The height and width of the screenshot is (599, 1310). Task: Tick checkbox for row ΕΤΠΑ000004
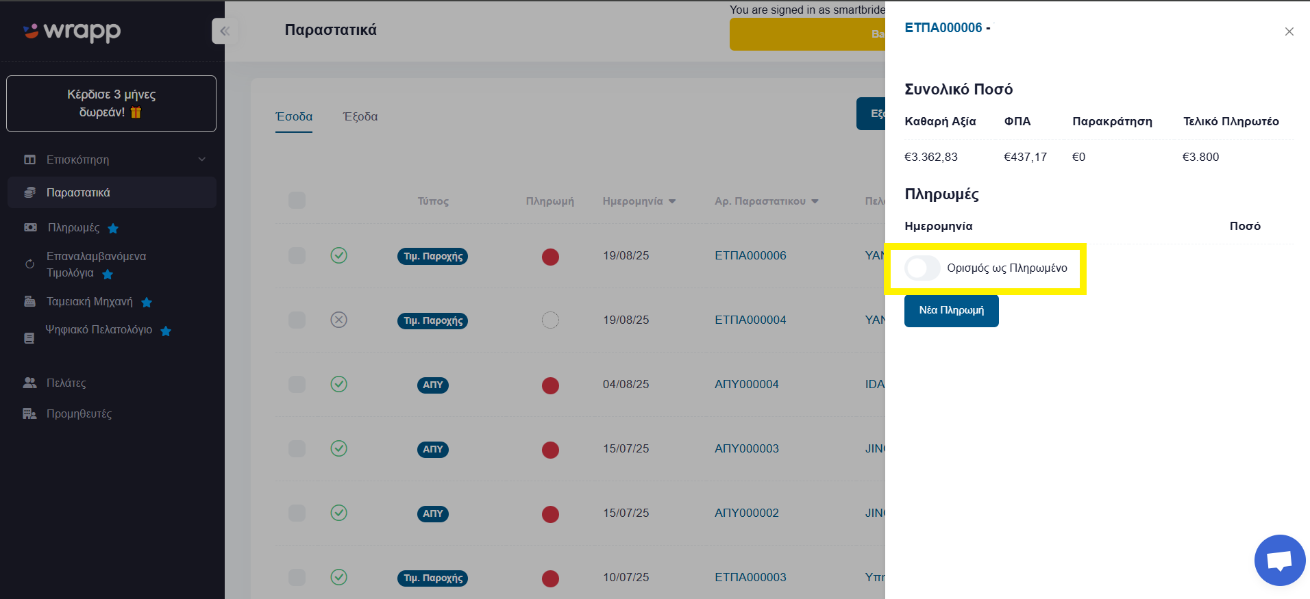pos(297,320)
